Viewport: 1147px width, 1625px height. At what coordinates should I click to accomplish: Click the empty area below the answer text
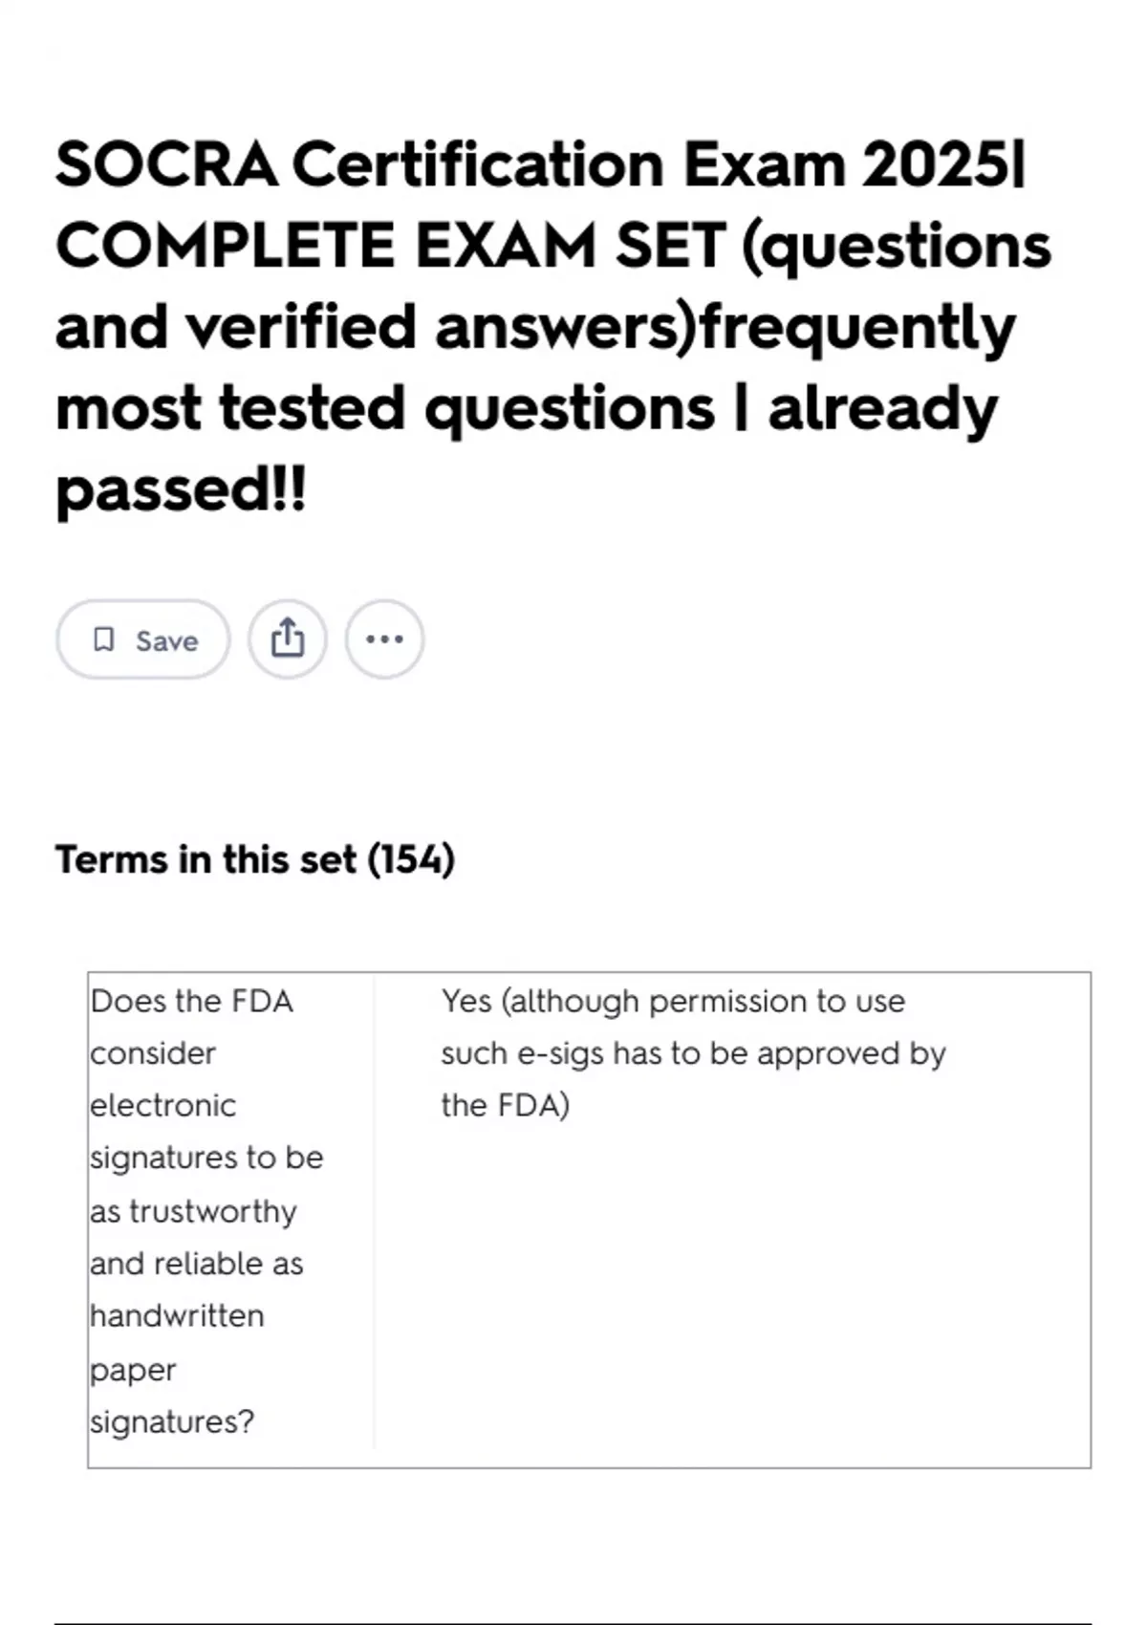731,1290
